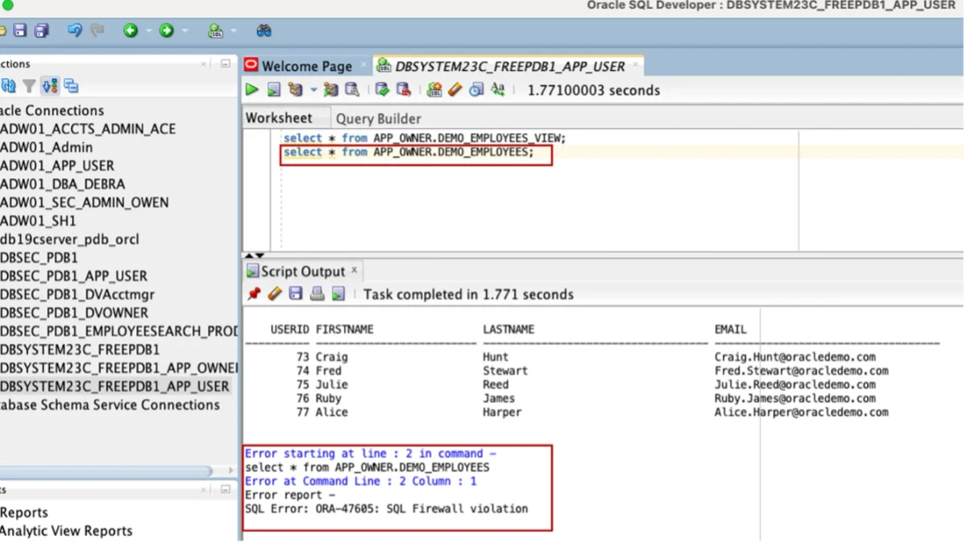Click the Save All icon

tap(41, 31)
